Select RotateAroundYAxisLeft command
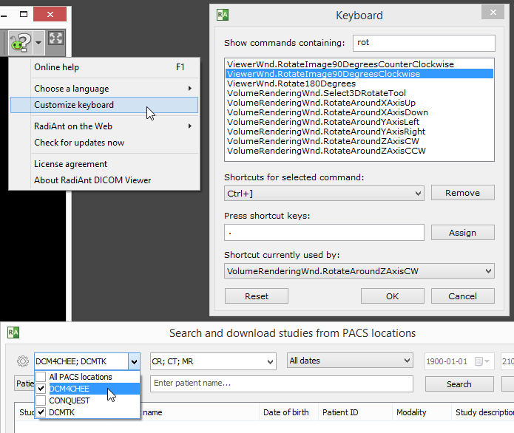 [x=359, y=122]
